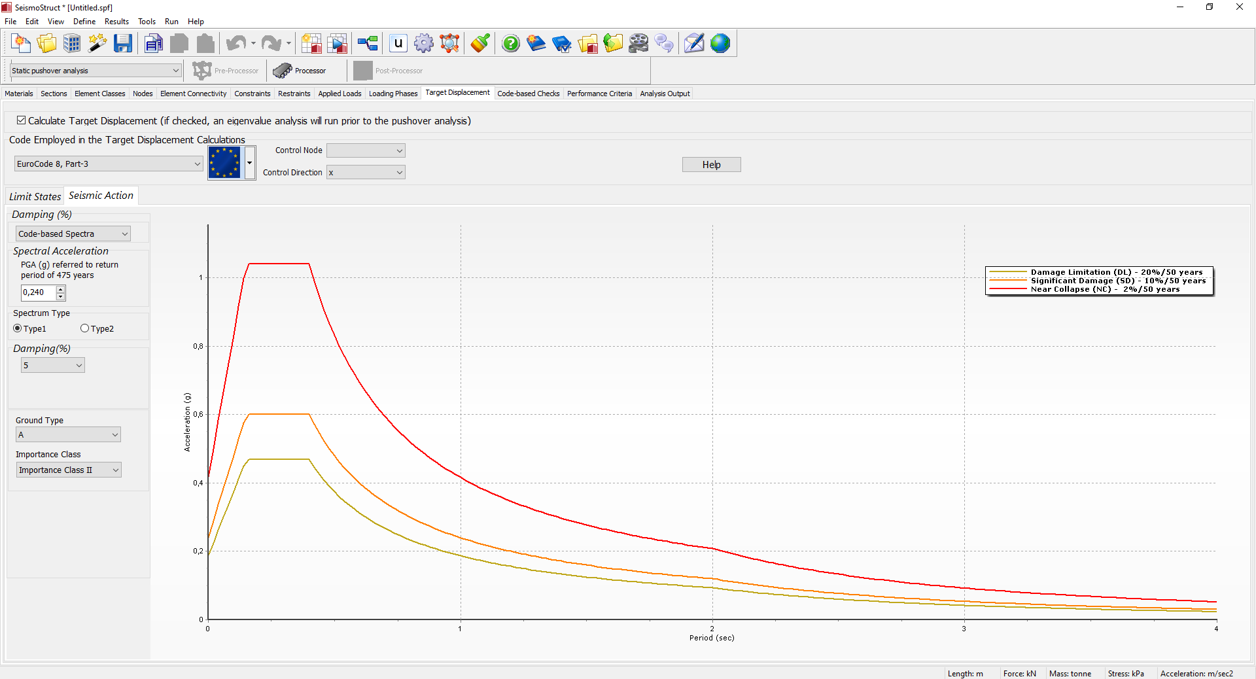Open the Limit States tab
This screenshot has width=1256, height=679.
click(x=35, y=196)
